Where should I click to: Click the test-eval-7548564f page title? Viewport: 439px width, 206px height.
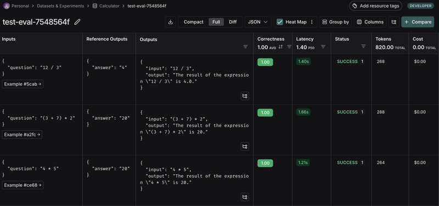pyautogui.click(x=36, y=22)
